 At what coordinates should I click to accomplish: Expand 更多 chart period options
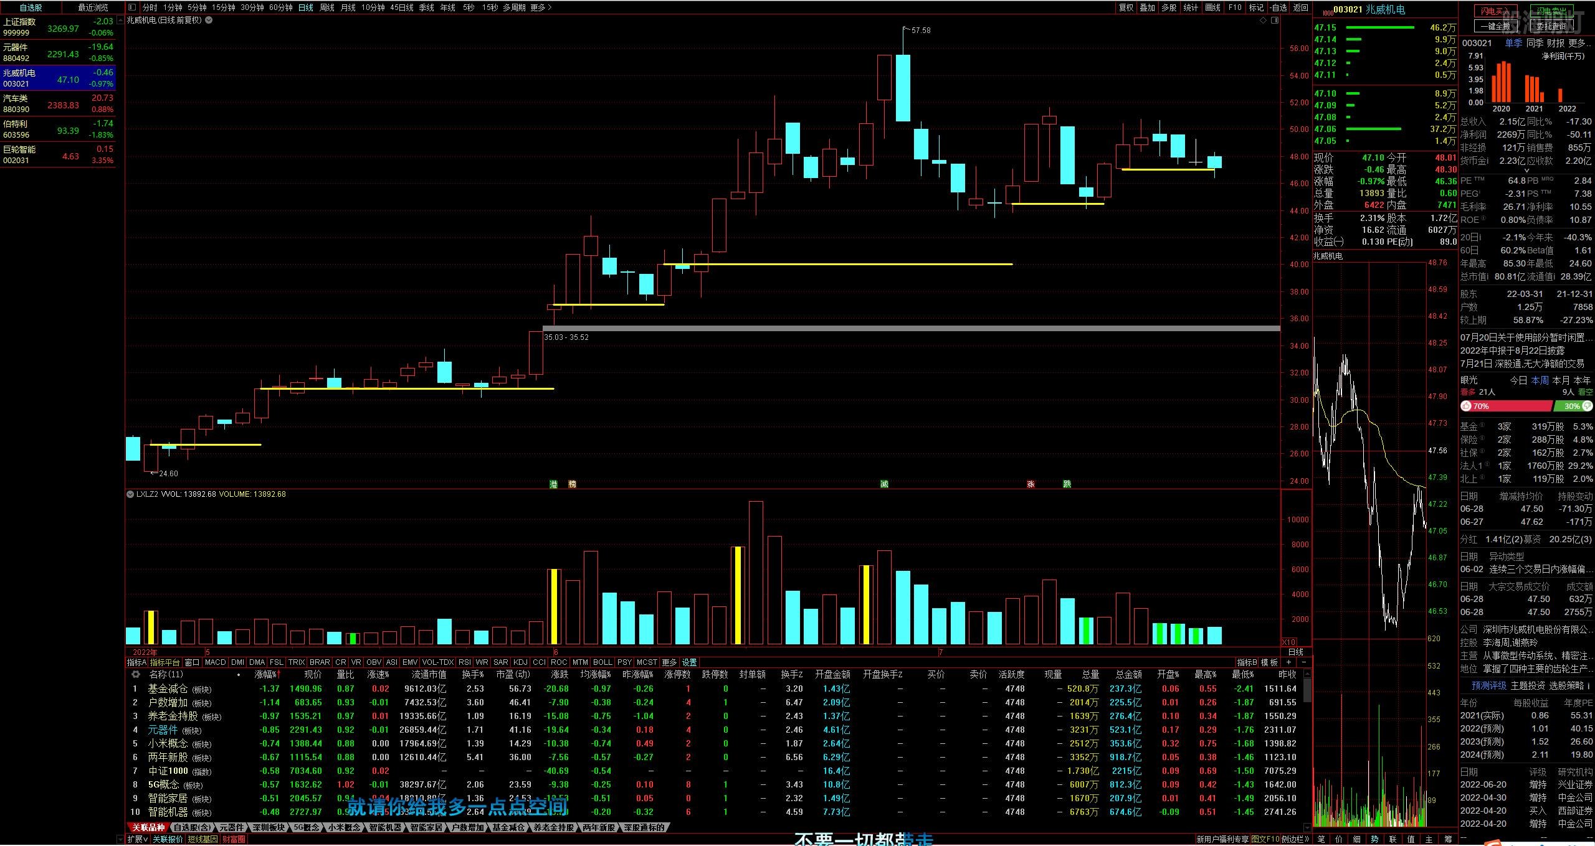[x=541, y=7]
